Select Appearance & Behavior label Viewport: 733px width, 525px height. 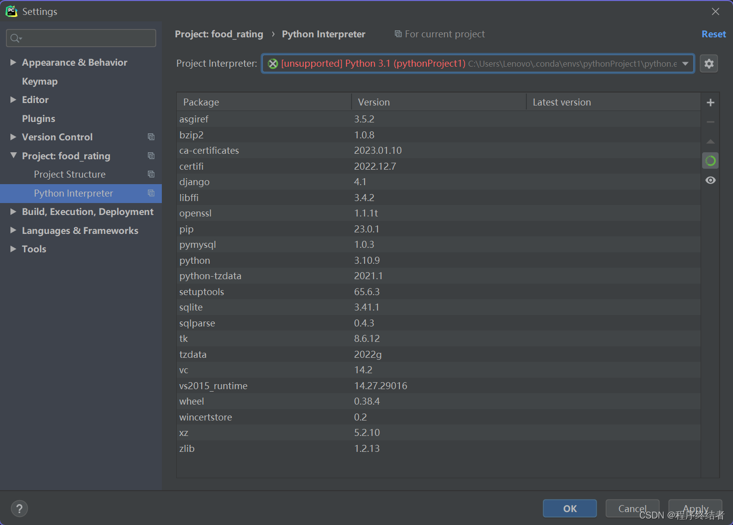click(75, 62)
